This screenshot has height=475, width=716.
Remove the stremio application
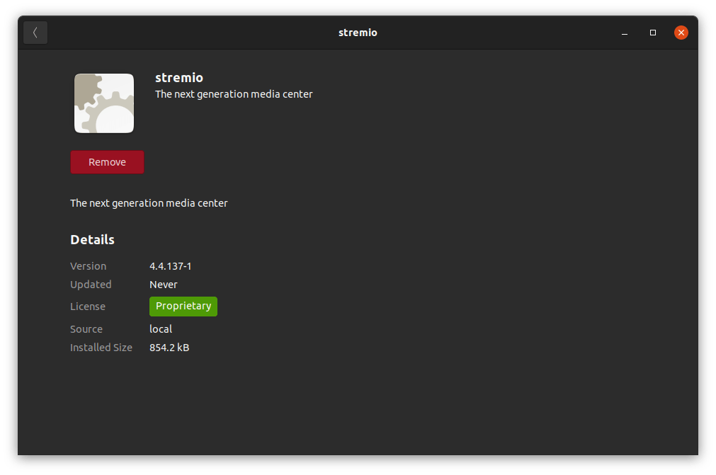[x=108, y=162]
